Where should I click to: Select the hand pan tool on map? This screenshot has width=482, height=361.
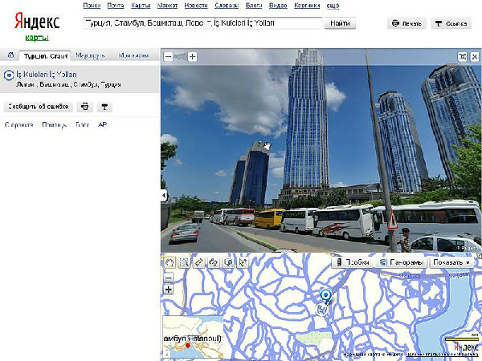coord(169,262)
